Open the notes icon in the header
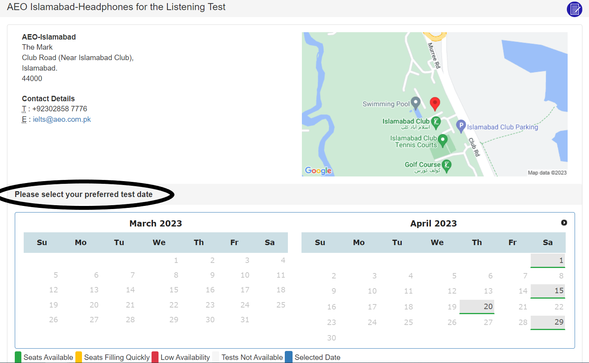 (x=574, y=9)
